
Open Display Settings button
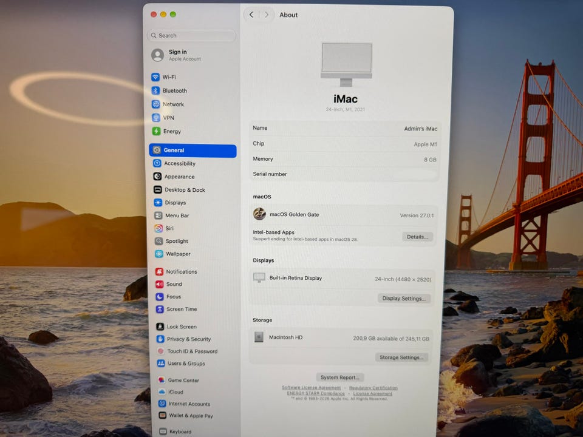pos(404,298)
